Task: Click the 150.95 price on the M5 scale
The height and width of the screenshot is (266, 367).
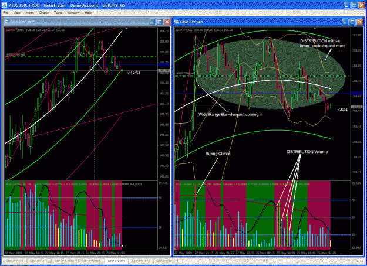Action: pyautogui.click(x=356, y=50)
